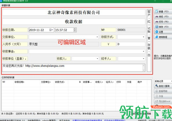Click the 收款收据 title field

[x=74, y=21]
